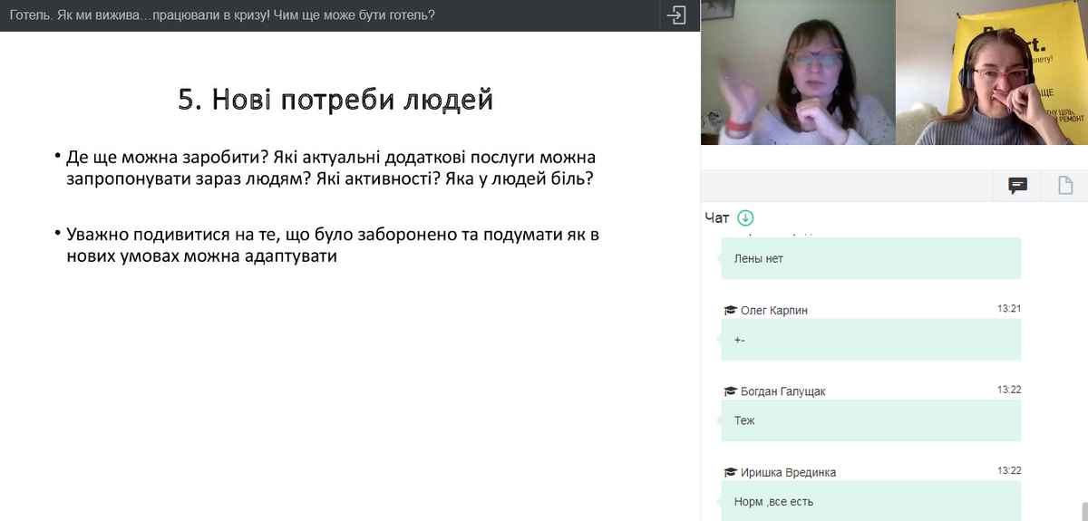The width and height of the screenshot is (1088, 521).
Task: Open the files document tab icon
Action: (x=1066, y=186)
